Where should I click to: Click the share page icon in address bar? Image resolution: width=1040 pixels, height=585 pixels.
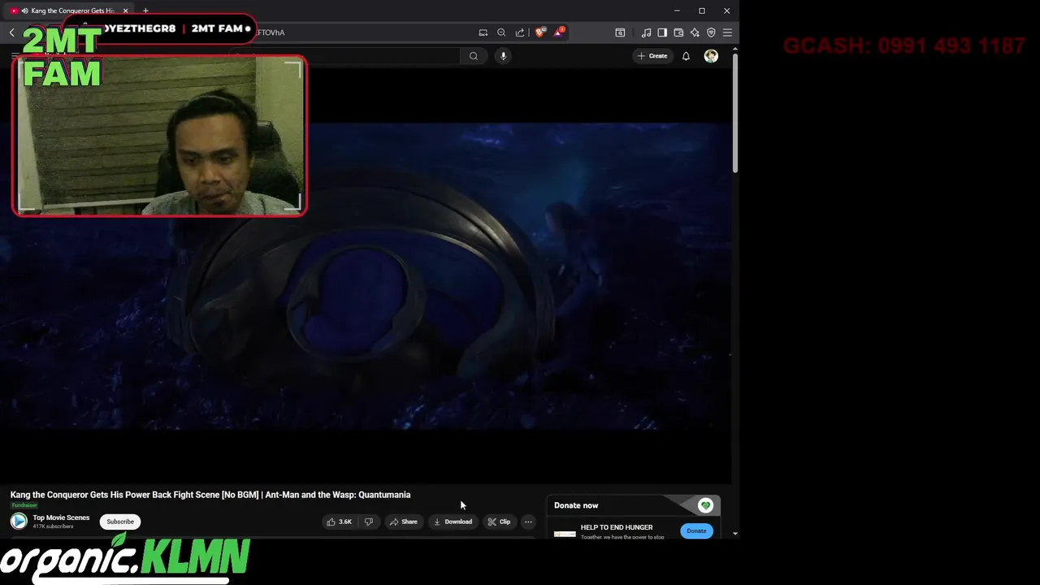click(x=520, y=32)
